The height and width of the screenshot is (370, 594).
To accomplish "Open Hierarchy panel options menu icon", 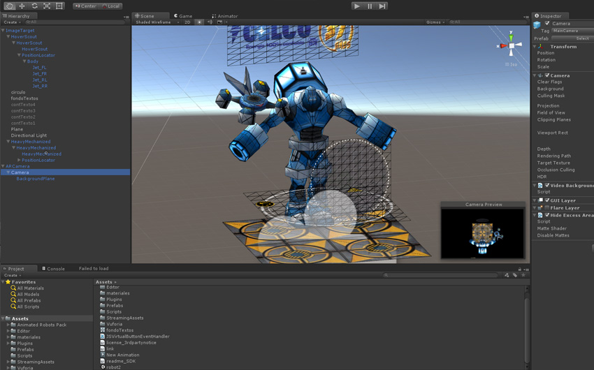I will click(x=126, y=17).
